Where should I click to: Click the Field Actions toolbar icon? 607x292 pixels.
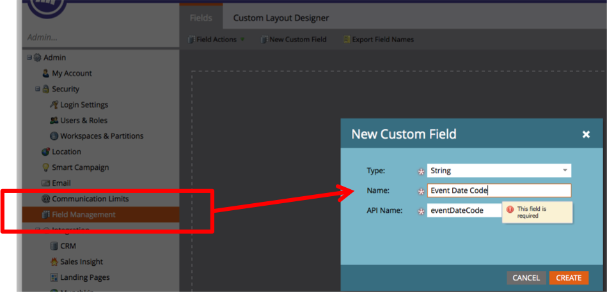(x=191, y=40)
